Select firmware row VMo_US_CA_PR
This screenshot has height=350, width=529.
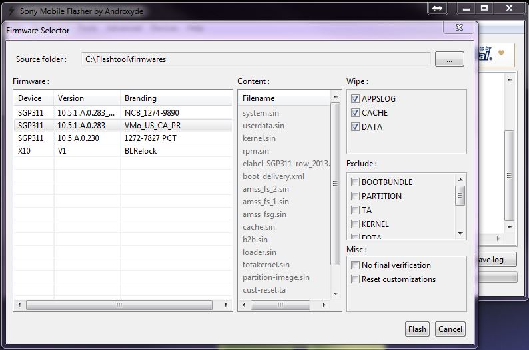(123, 126)
